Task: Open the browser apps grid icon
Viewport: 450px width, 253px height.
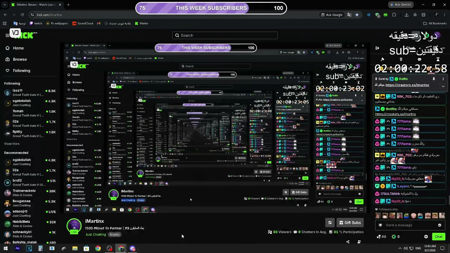Action: point(5,24)
